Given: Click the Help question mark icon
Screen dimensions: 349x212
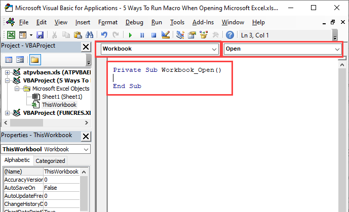Looking at the screenshot, I should (230, 35).
